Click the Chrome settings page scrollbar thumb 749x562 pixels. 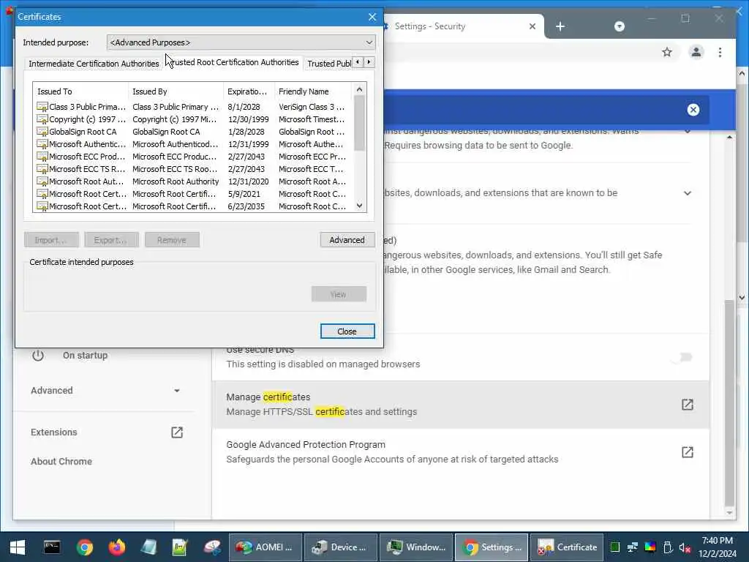(729, 402)
